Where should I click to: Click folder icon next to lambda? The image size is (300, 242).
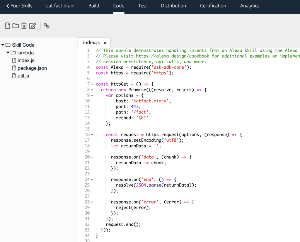coord(13,53)
